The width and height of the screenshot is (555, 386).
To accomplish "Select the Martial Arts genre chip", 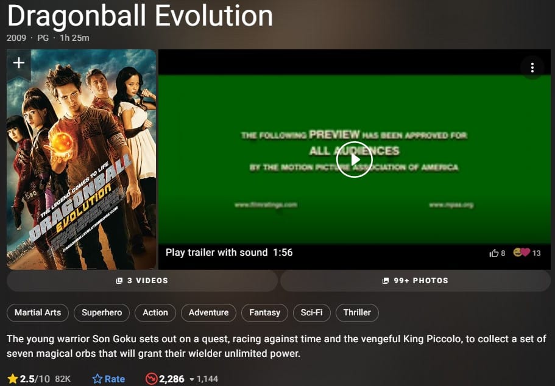I will tap(38, 313).
